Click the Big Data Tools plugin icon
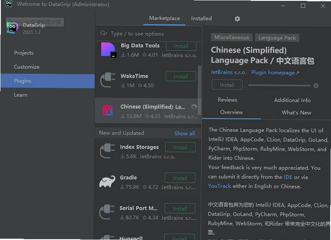Image resolution: width=331 pixels, height=240 pixels. tap(108, 50)
